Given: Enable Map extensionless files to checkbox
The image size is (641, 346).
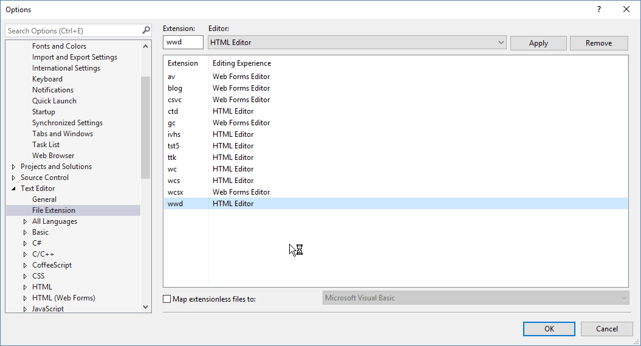Looking at the screenshot, I should coord(167,299).
